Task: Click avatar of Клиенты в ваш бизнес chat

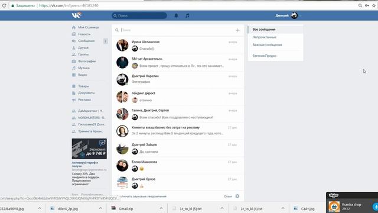Action: (x=122, y=131)
